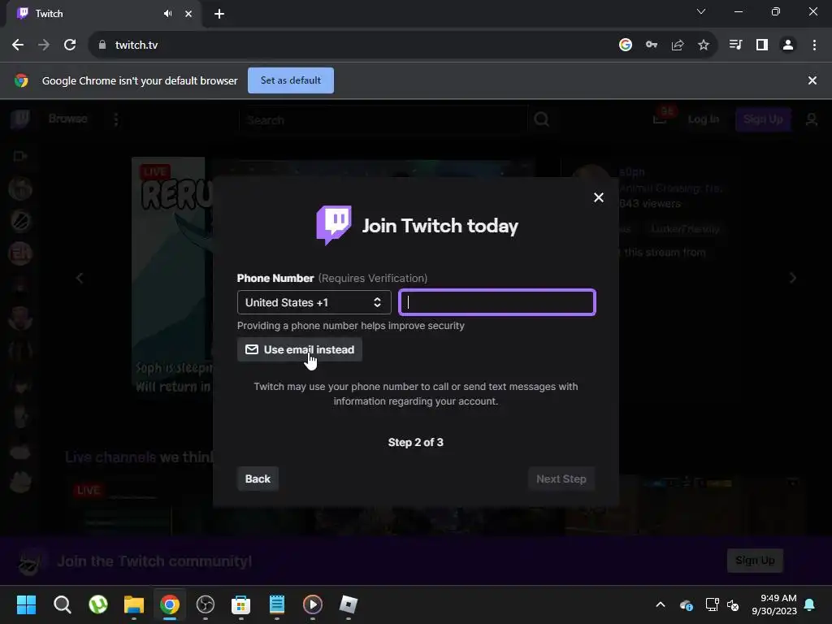Open OBS Studio from the taskbar
The width and height of the screenshot is (832, 624).
coord(206,604)
